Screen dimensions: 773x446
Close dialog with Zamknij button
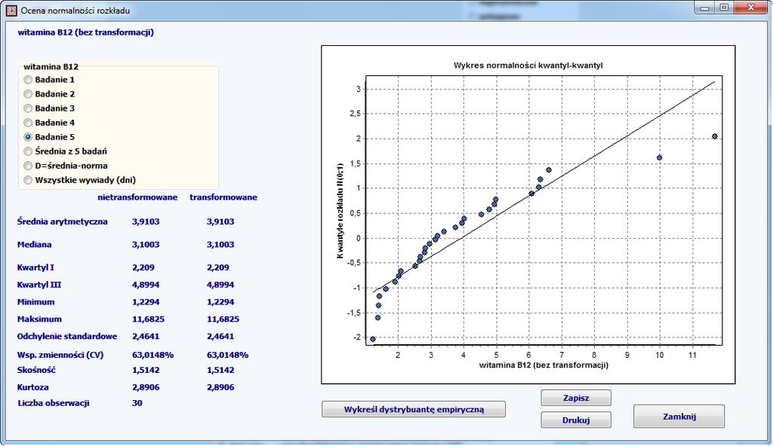pos(679,417)
